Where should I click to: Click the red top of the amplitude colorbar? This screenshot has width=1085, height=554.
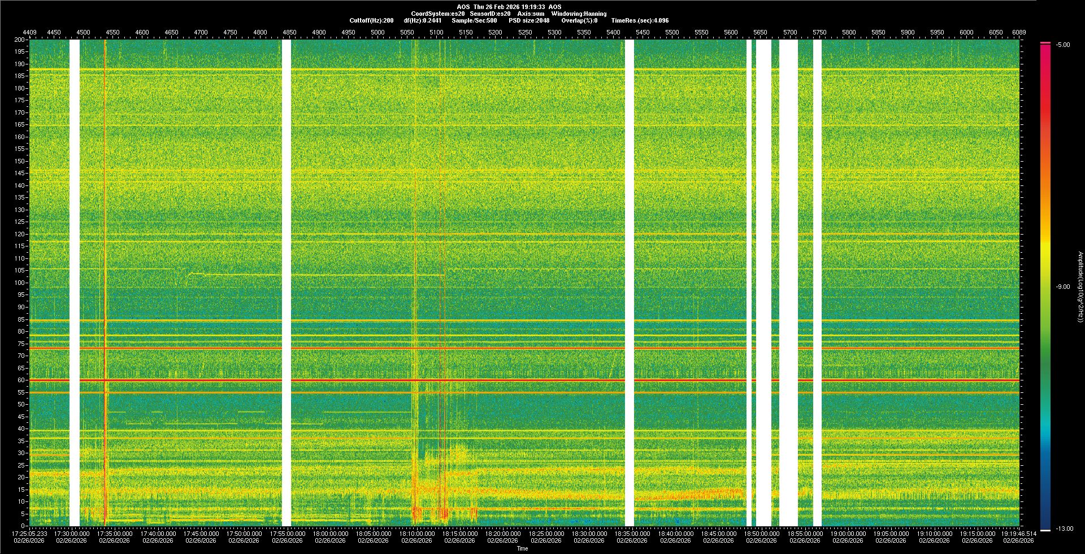coord(1045,46)
